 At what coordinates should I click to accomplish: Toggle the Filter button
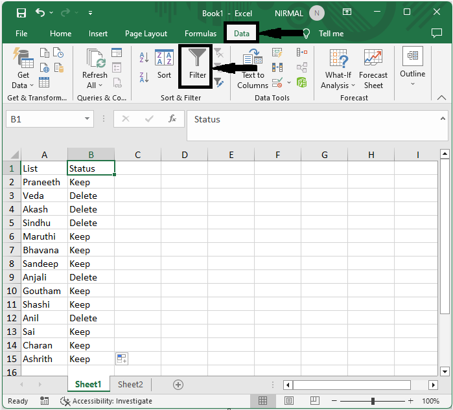coord(197,64)
